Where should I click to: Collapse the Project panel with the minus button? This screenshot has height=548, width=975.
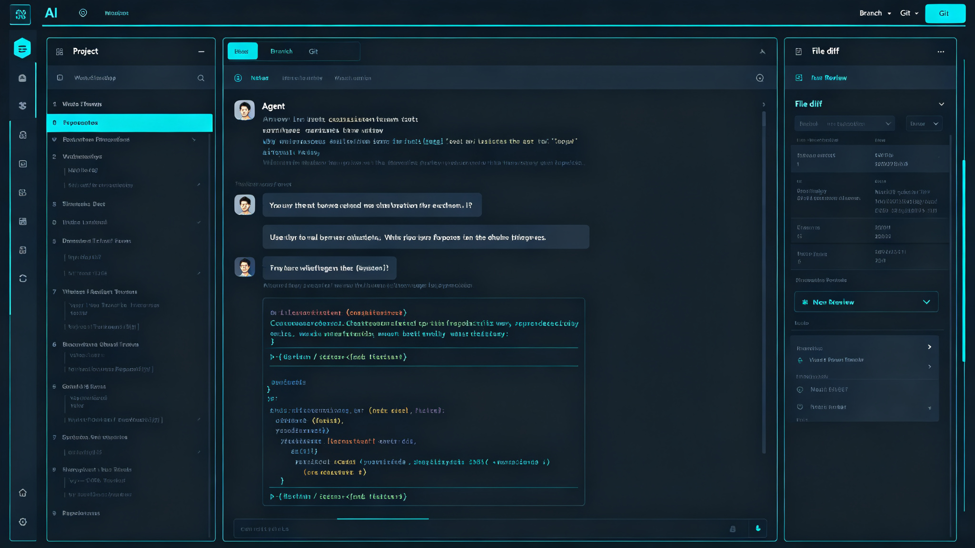tap(201, 51)
